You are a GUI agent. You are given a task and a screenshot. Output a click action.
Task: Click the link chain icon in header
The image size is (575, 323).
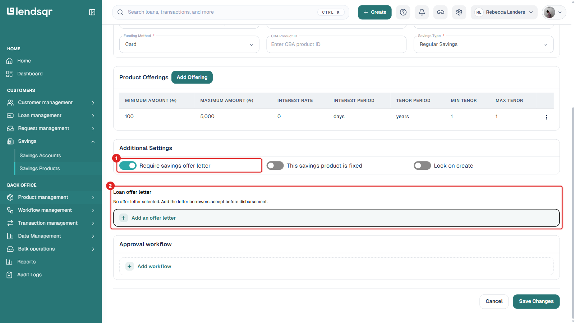pyautogui.click(x=441, y=12)
